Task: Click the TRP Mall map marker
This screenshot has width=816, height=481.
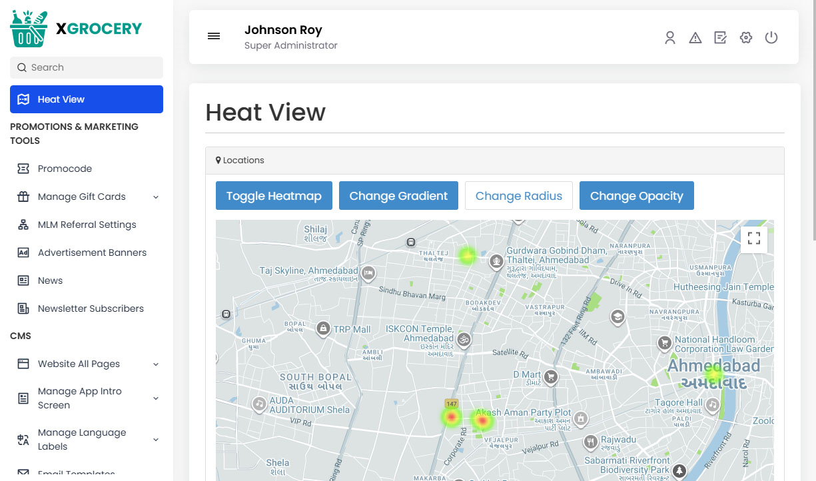Action: click(x=323, y=328)
